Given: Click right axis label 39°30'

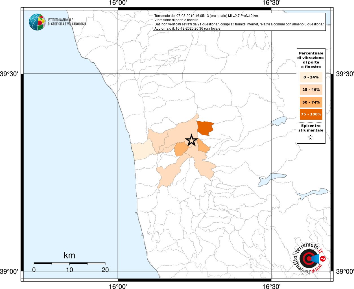Looking at the screenshot, I should (x=345, y=74).
